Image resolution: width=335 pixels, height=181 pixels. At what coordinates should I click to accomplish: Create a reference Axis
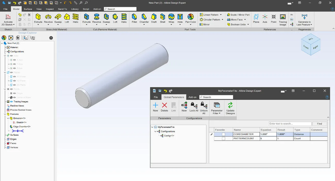click(265, 18)
